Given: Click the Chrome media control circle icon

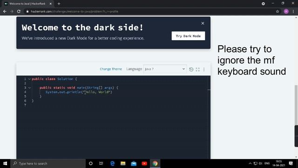Looking at the screenshot, I should [x=263, y=4].
